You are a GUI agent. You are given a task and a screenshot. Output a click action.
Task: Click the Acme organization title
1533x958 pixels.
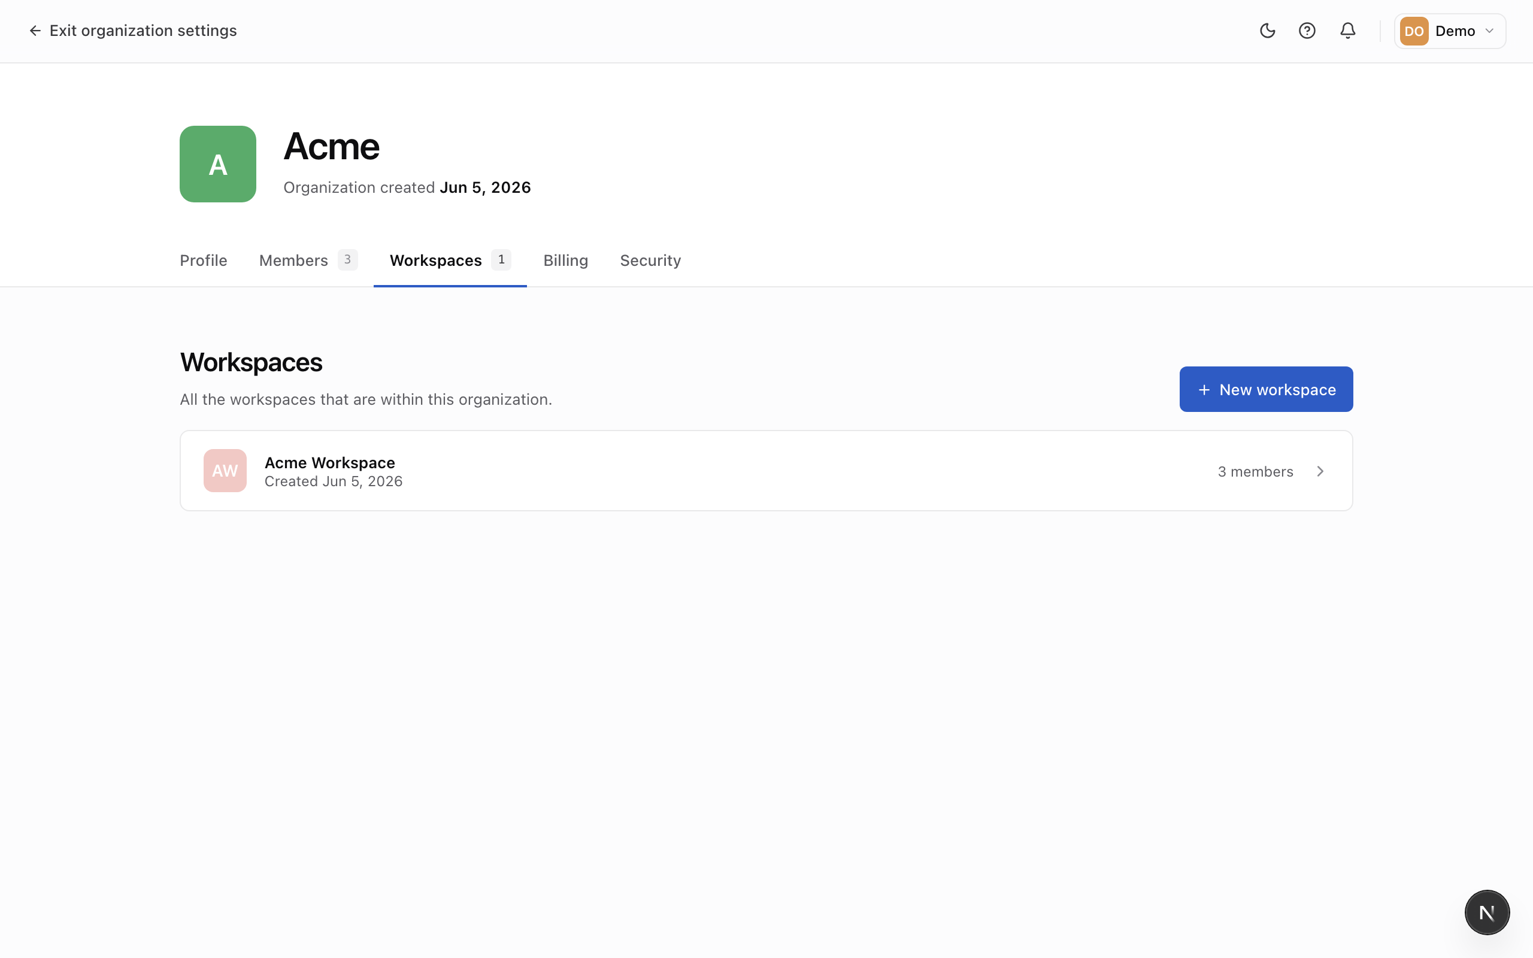click(331, 146)
